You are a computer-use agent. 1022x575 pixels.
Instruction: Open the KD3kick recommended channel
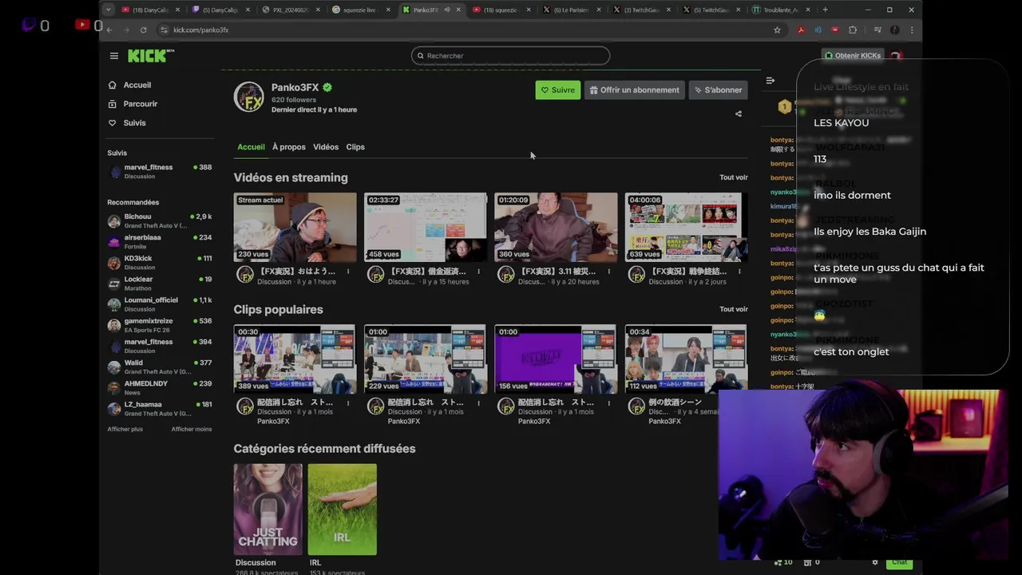pyautogui.click(x=160, y=263)
